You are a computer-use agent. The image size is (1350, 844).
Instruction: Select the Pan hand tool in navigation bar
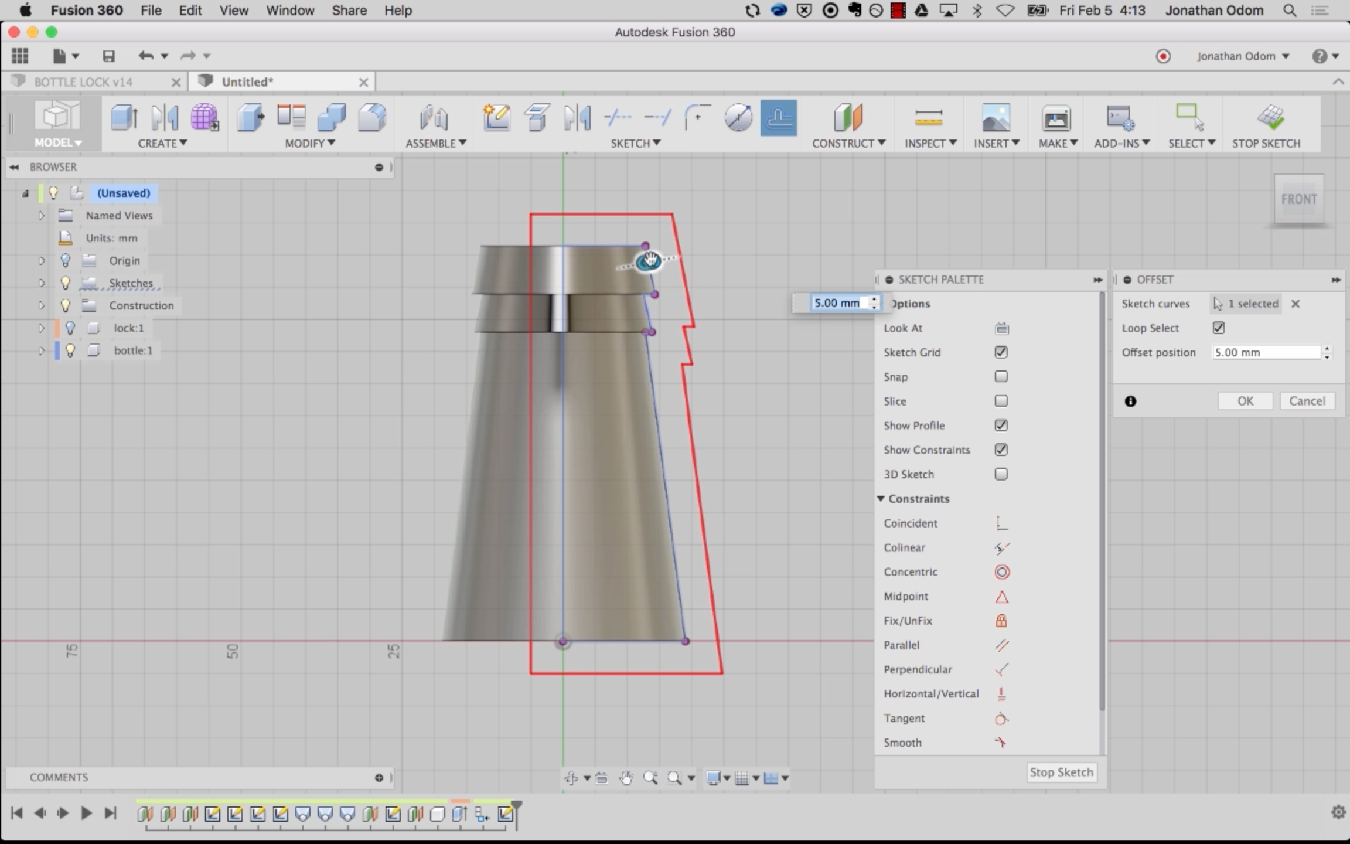coord(626,778)
